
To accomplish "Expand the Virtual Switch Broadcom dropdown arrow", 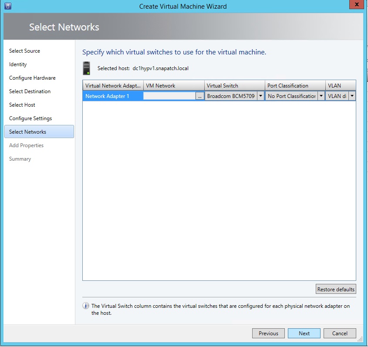I will tap(260, 96).
